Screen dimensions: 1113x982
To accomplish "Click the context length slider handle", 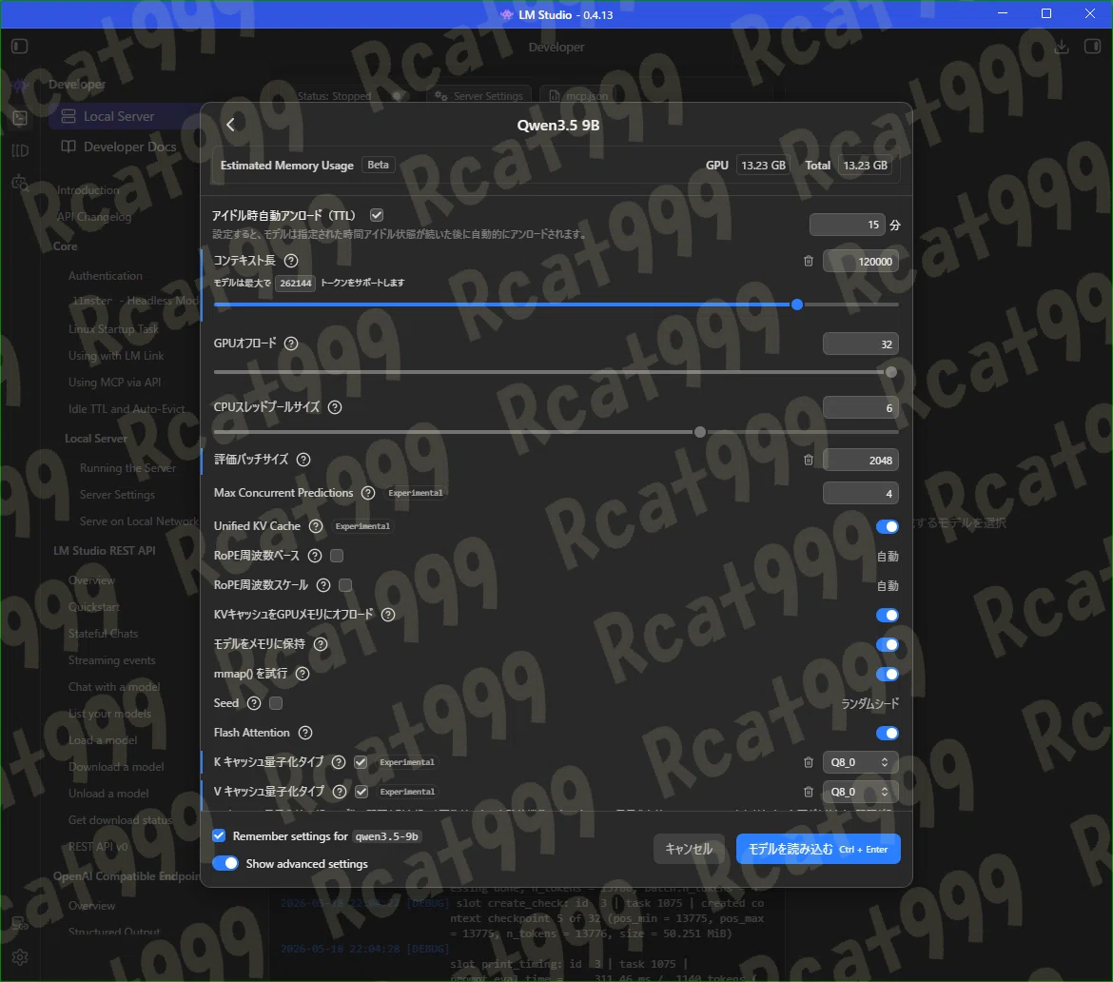I will tap(797, 304).
